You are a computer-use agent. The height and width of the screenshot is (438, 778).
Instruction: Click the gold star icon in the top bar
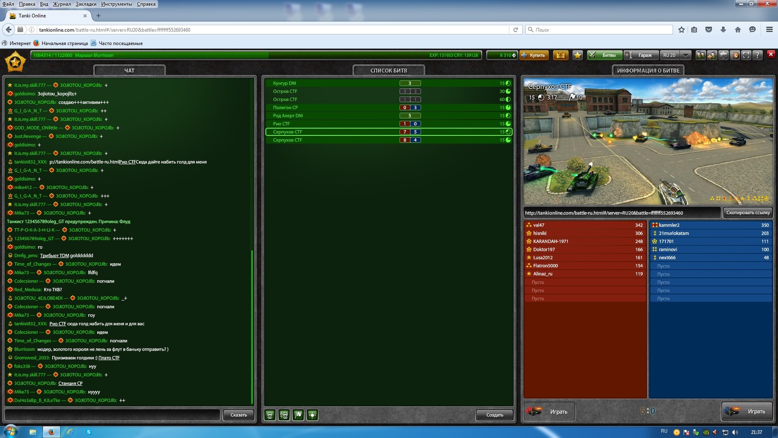pos(577,55)
